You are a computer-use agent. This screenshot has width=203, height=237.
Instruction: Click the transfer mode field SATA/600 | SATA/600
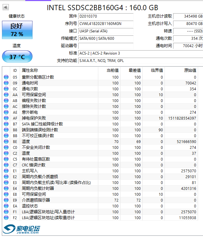tap(106, 39)
